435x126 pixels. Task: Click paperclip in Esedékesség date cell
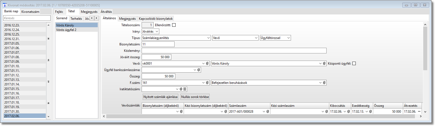(x=370, y=112)
